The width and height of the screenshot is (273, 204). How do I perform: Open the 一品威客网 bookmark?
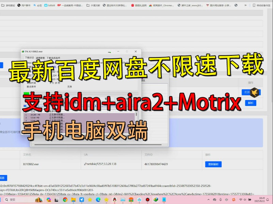point(70,5)
